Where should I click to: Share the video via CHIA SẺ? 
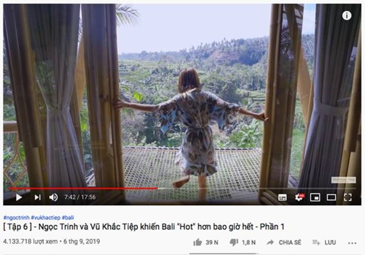(x=283, y=242)
